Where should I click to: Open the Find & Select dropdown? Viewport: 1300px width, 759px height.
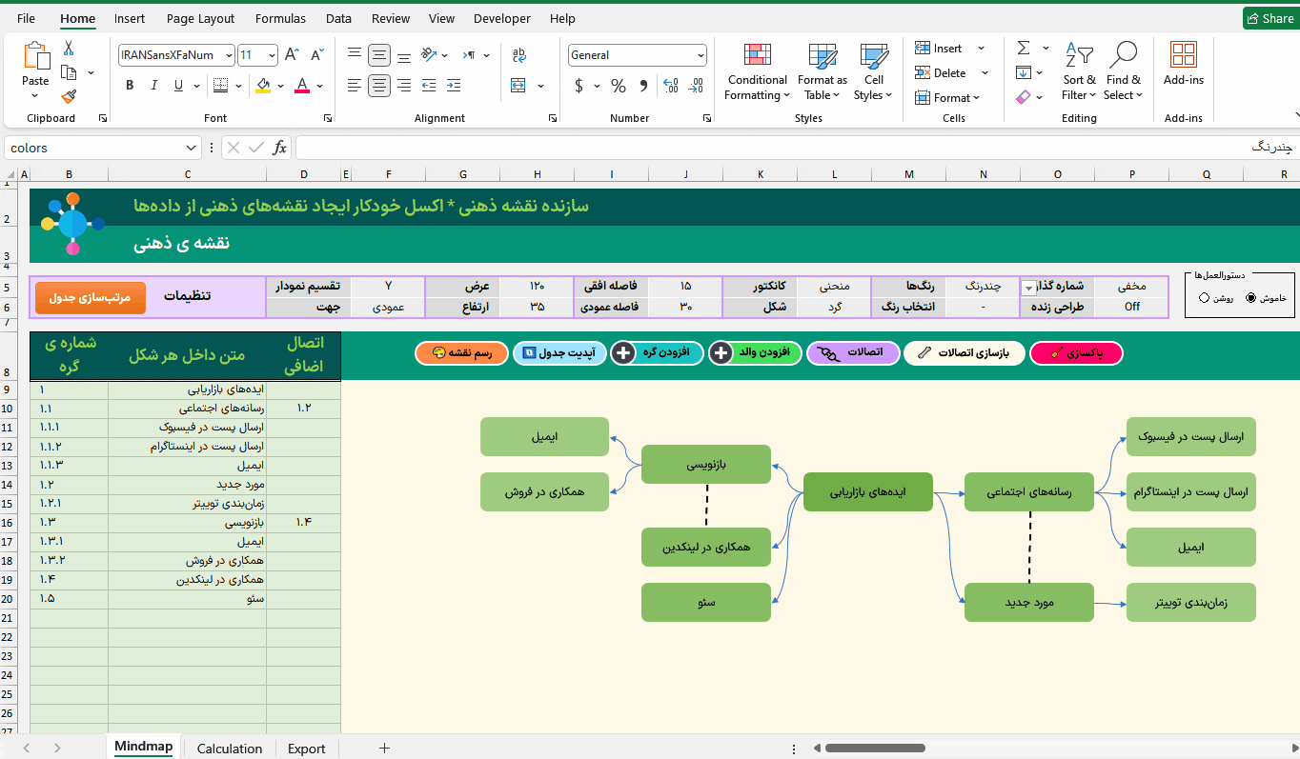pyautogui.click(x=1123, y=71)
